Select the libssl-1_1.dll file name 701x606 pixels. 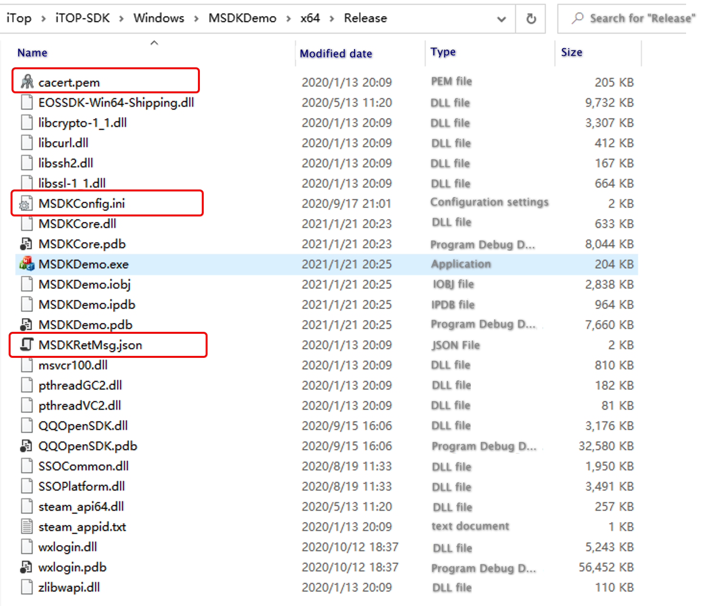tap(72, 183)
